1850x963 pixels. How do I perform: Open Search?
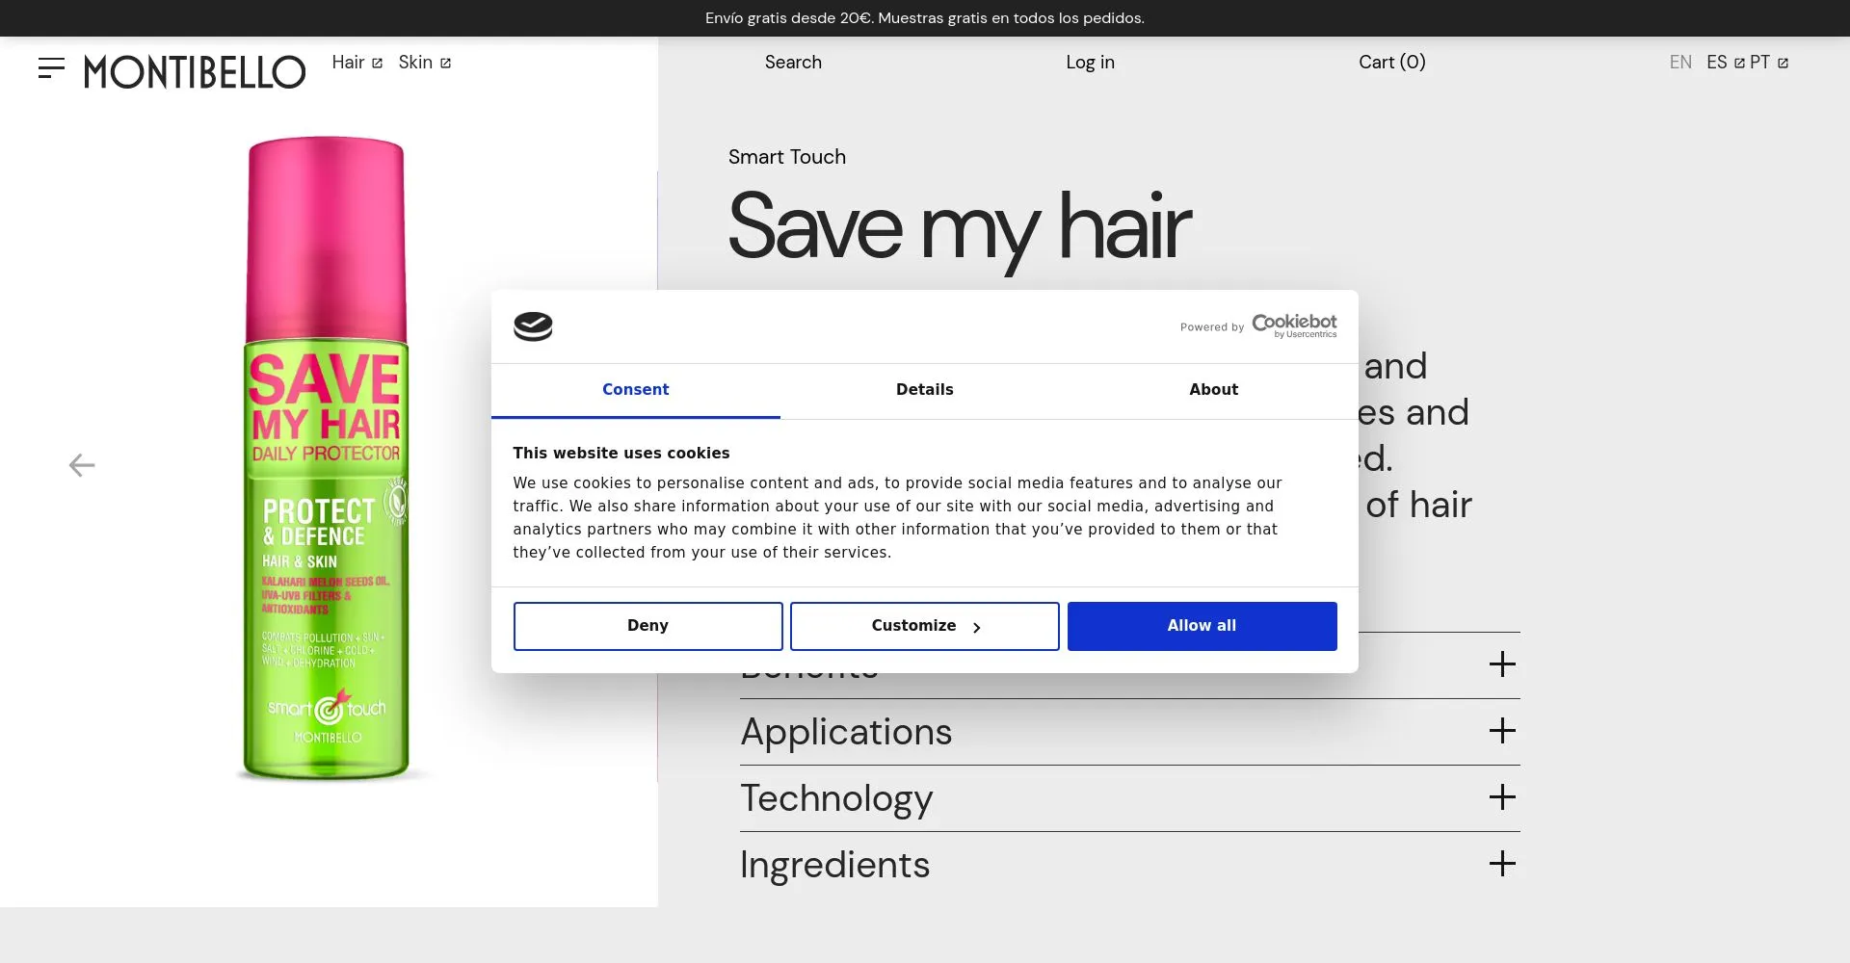point(793,63)
